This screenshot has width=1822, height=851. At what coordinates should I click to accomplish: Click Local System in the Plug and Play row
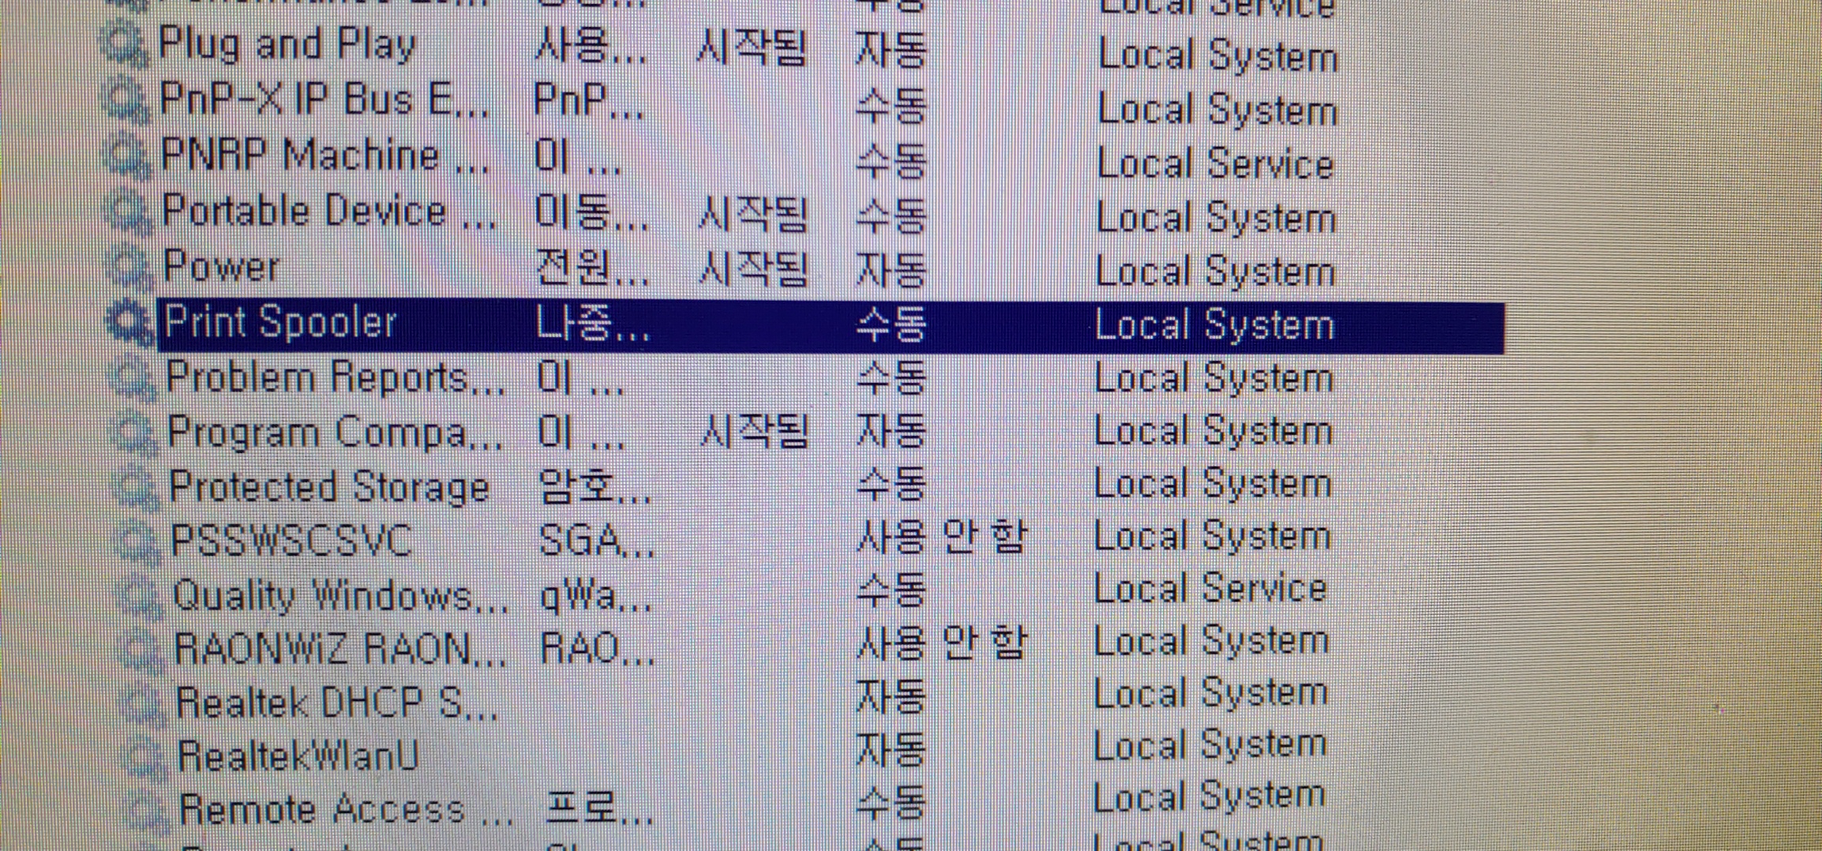[x=1218, y=57]
